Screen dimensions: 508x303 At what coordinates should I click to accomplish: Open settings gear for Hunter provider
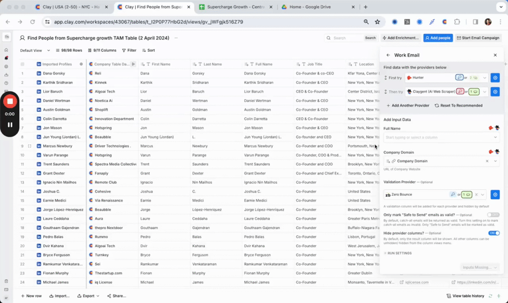point(495,78)
